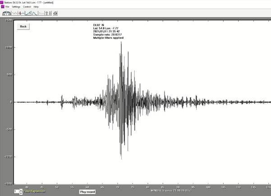
Task: Click the purple document icon beside the File menu
Action: pyautogui.click(x=3, y=7)
